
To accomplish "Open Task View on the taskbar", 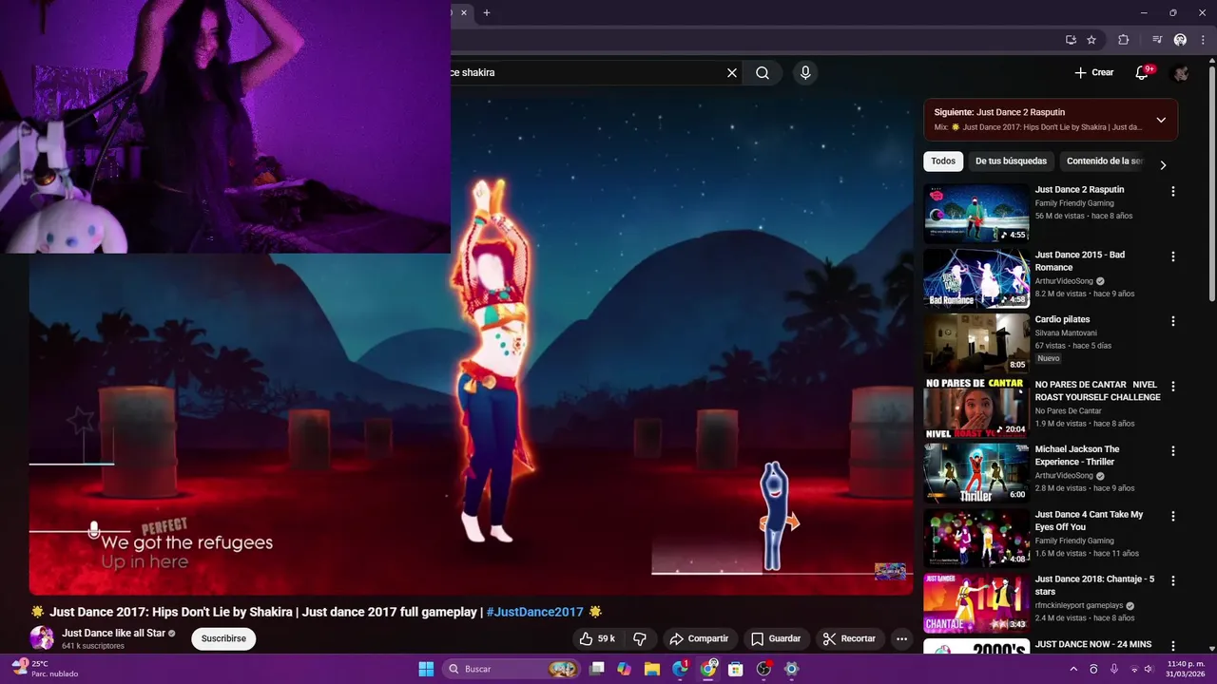I will pyautogui.click(x=597, y=669).
